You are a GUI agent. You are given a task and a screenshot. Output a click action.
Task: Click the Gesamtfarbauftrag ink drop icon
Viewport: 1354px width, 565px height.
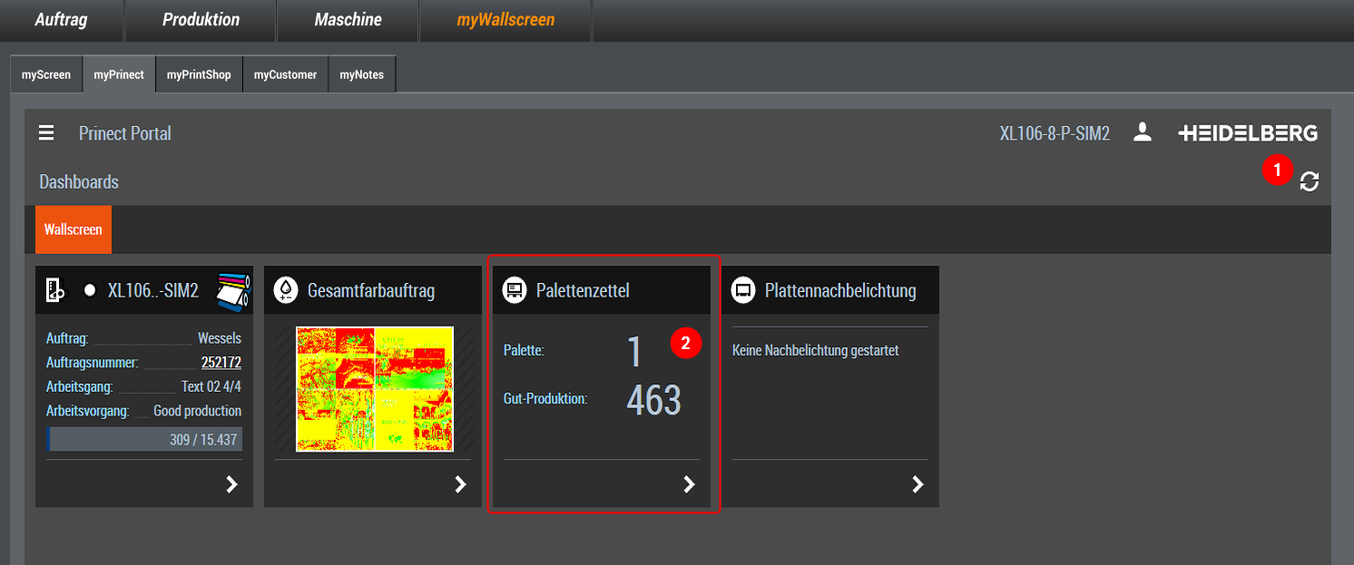click(x=286, y=290)
